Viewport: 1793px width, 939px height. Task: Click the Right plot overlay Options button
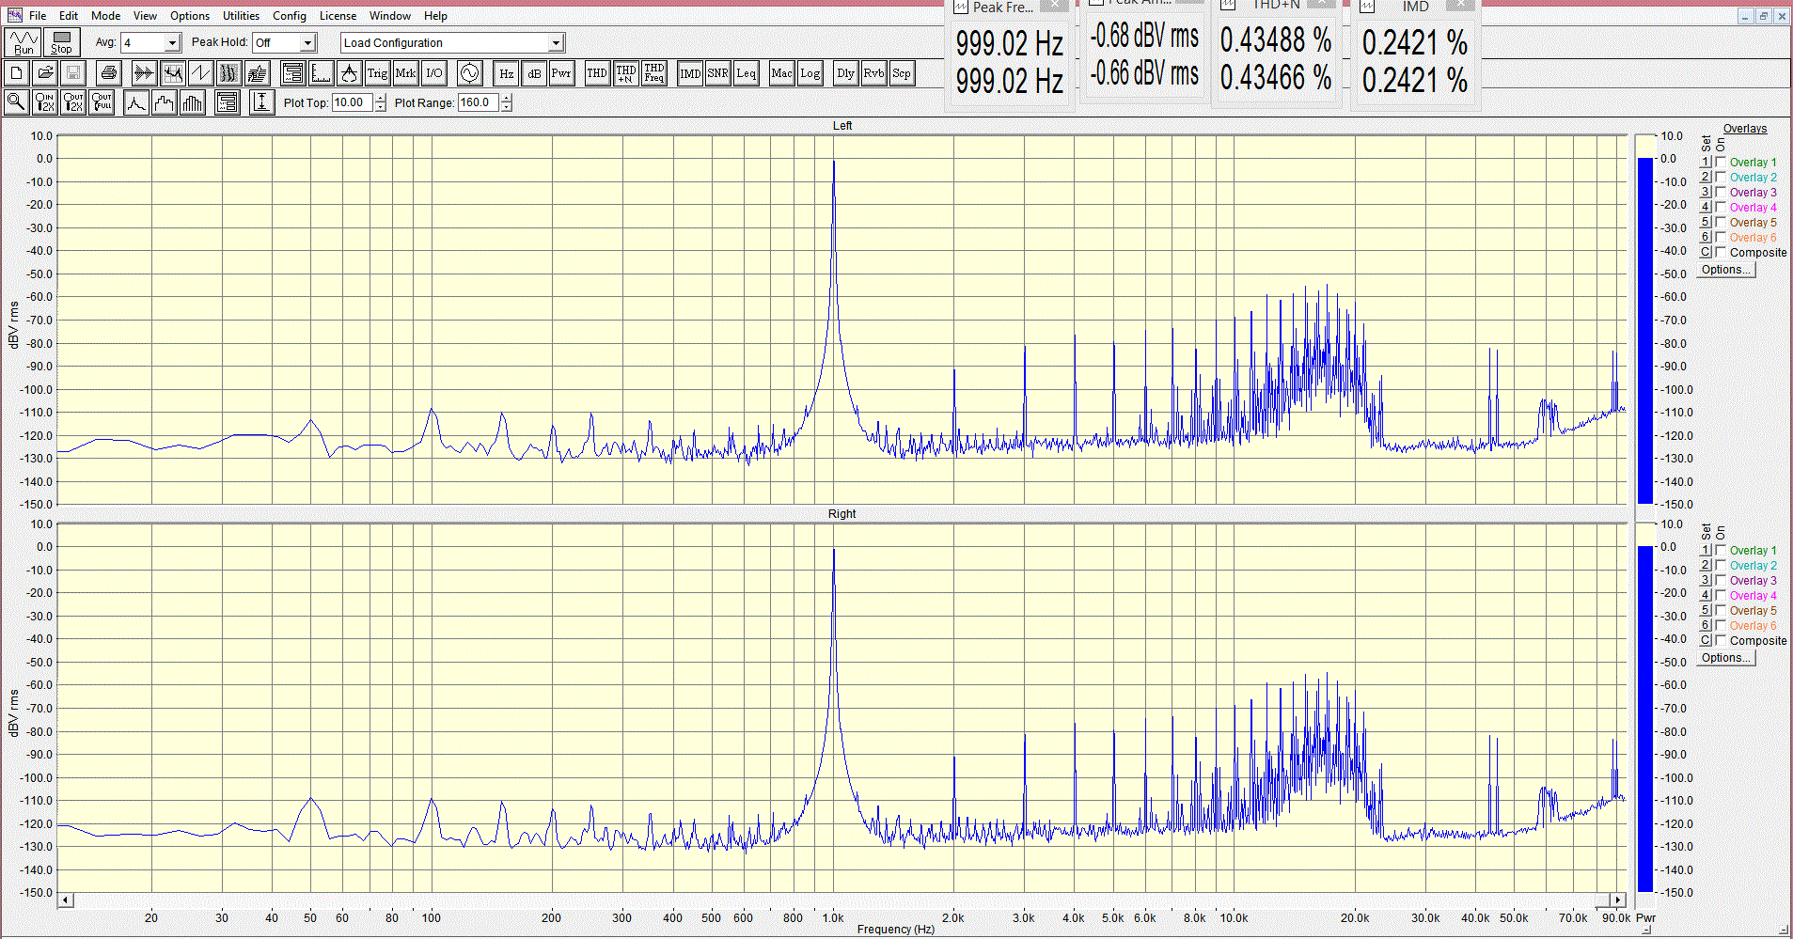[1726, 658]
